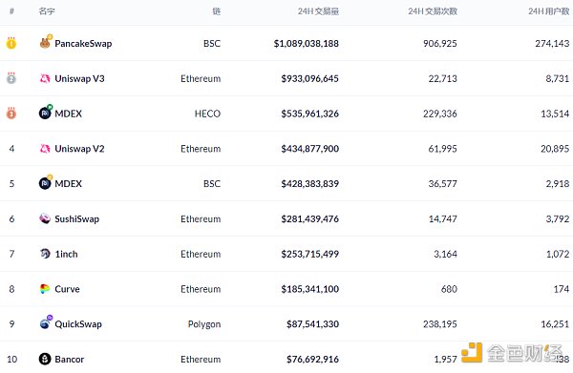Image resolution: width=573 pixels, height=373 pixels.
Task: Open the QuickSwap name link
Action: tap(78, 324)
